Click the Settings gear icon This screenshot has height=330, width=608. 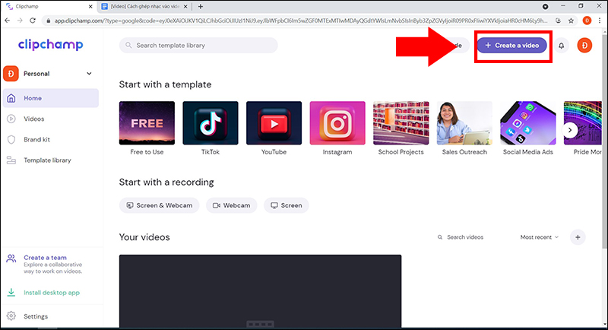click(x=11, y=316)
